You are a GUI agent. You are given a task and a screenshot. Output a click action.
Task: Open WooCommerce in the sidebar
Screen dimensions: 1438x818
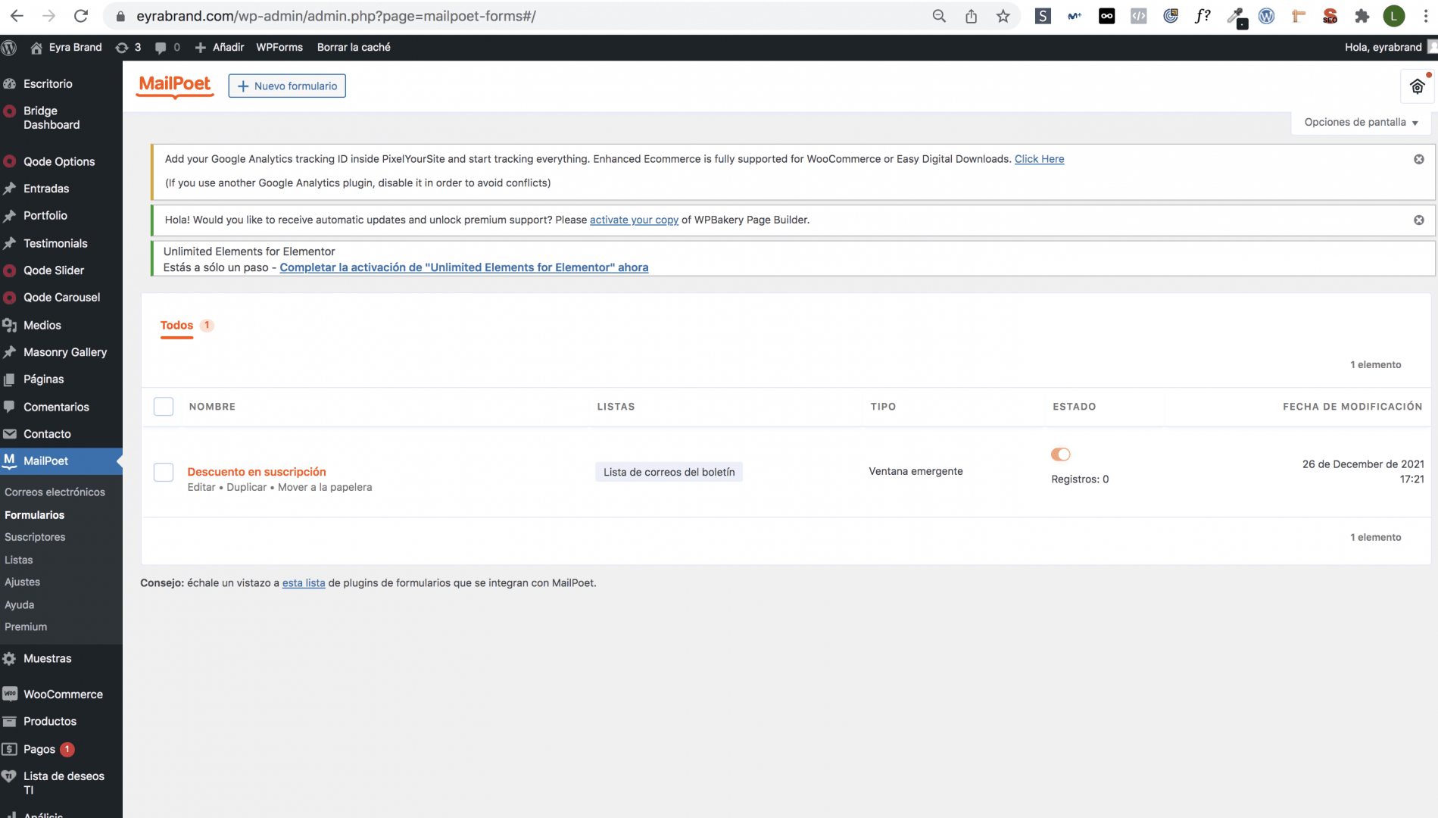click(x=63, y=694)
